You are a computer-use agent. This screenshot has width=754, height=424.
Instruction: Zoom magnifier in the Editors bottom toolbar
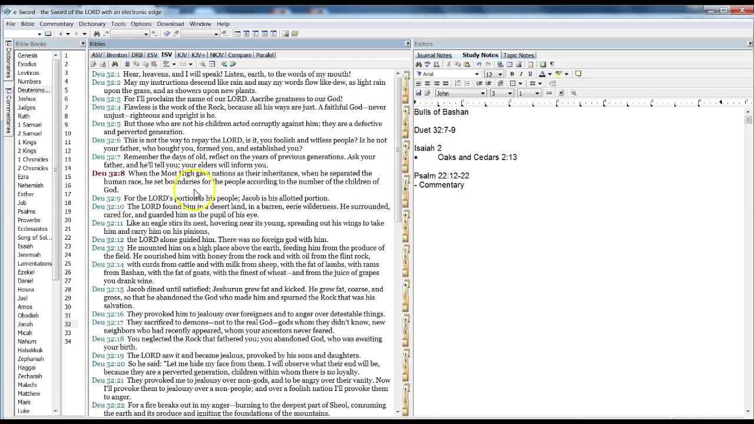pyautogui.click(x=573, y=93)
